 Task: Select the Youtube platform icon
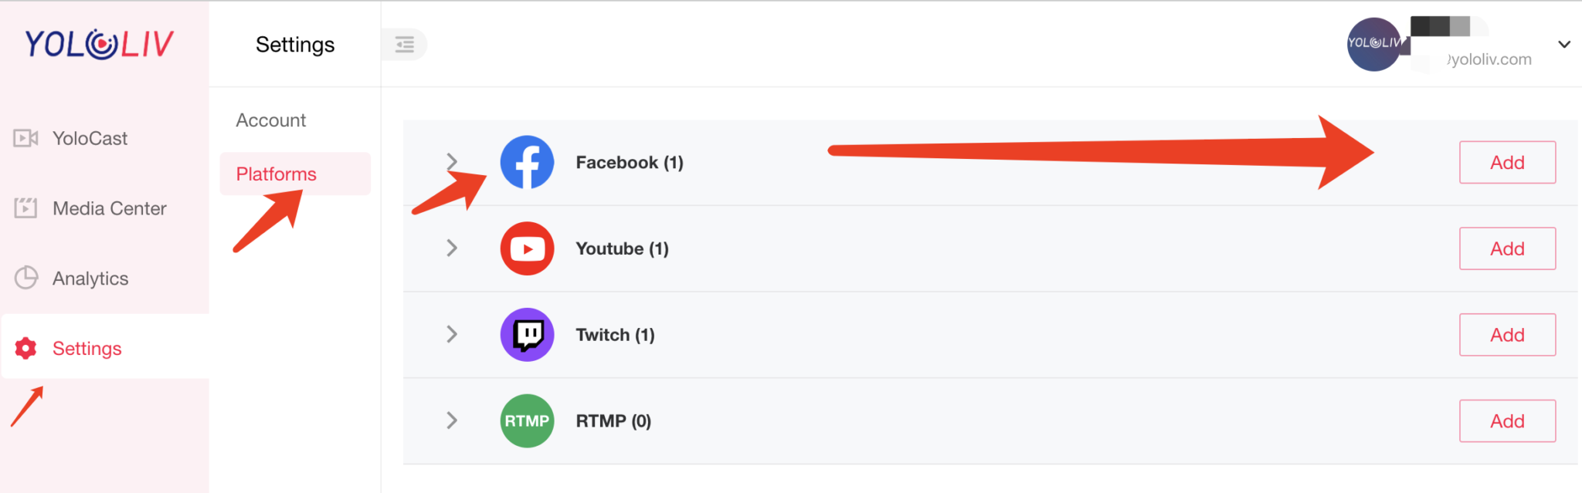[x=527, y=248]
